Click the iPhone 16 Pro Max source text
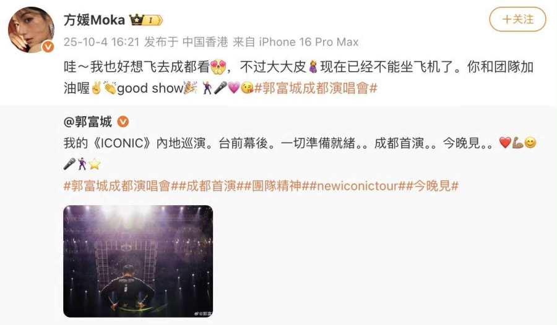 tap(309, 42)
